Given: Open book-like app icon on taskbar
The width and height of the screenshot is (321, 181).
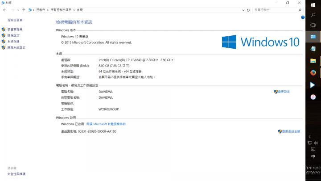Looking at the screenshot, I should (313, 49).
